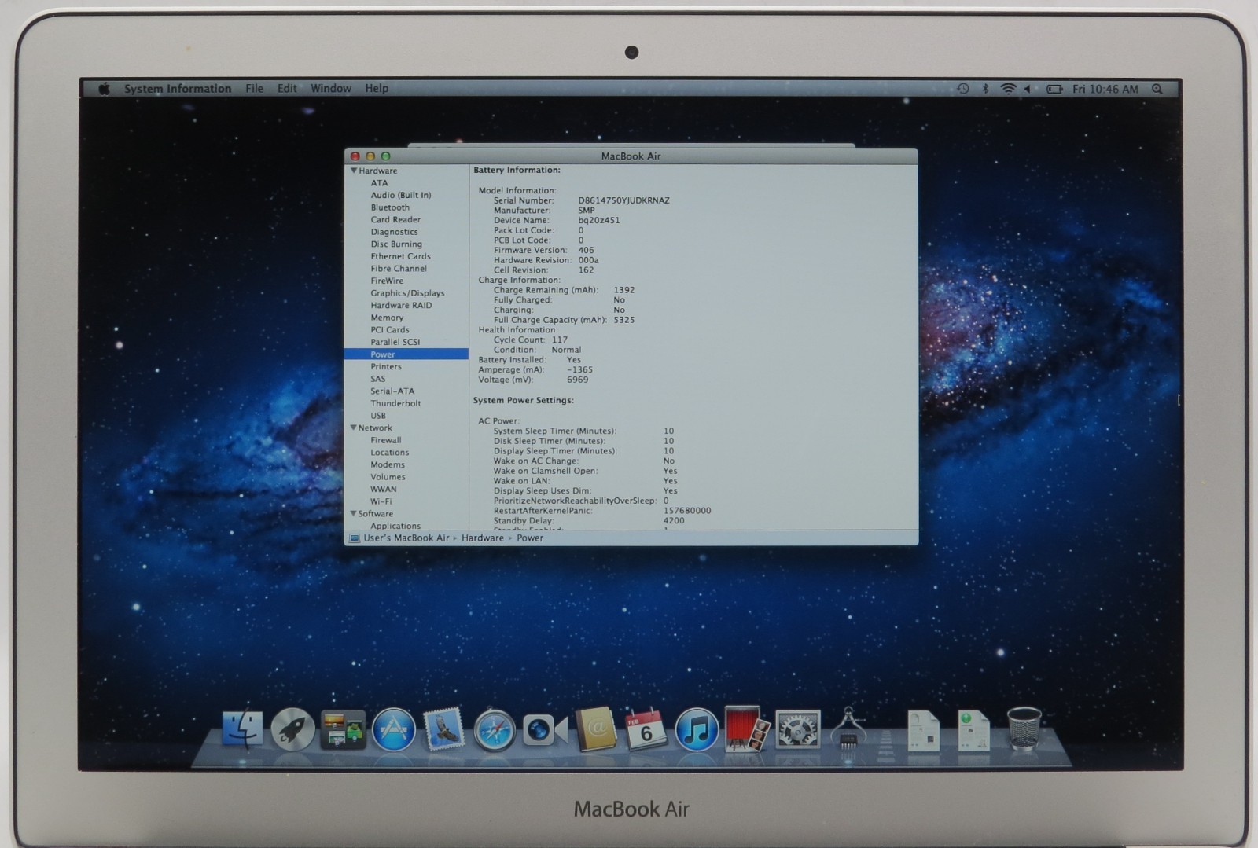Open Mail stamp icon in Dock
This screenshot has width=1258, height=848.
click(444, 729)
